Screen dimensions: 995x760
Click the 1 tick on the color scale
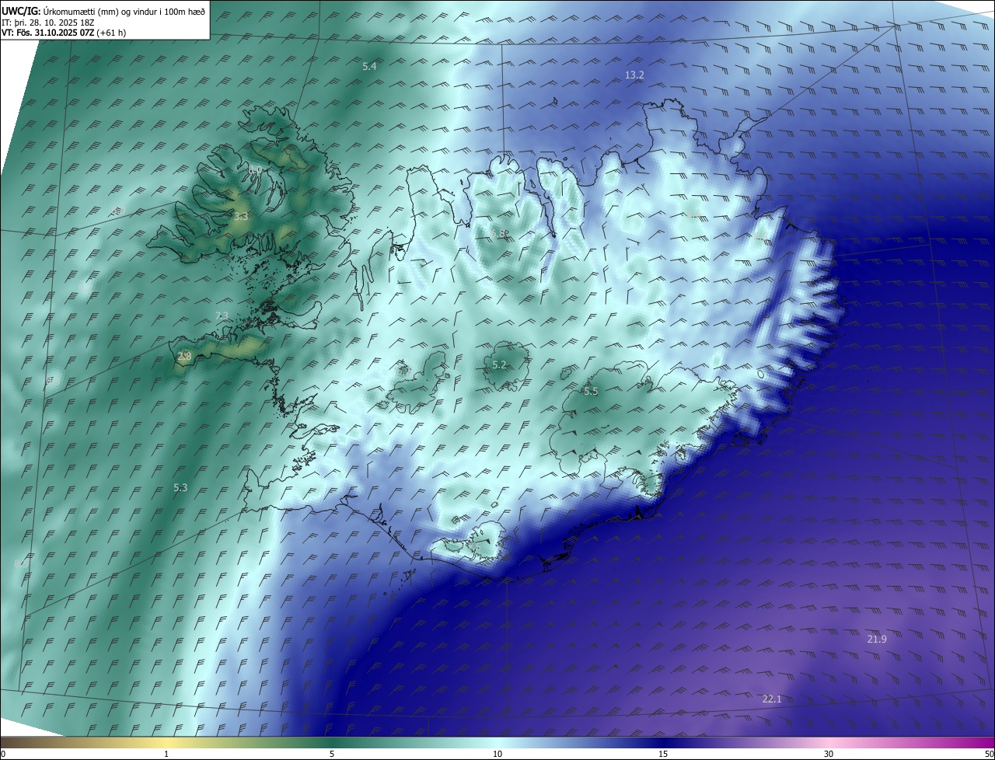click(x=166, y=754)
